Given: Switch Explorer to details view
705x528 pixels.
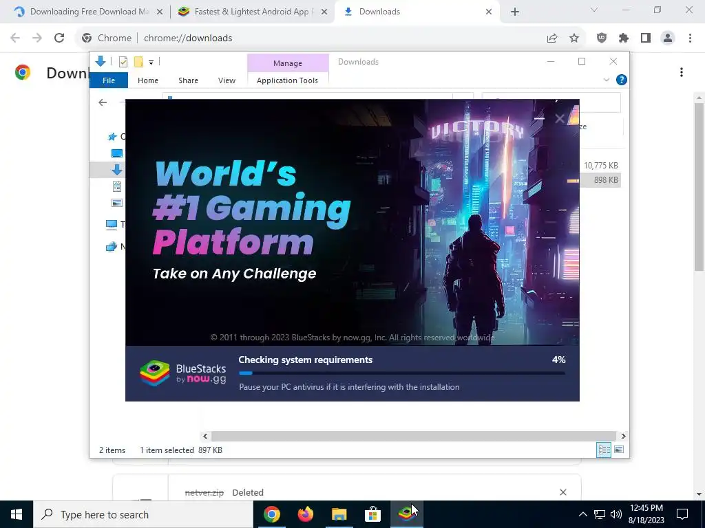Looking at the screenshot, I should click(x=604, y=450).
